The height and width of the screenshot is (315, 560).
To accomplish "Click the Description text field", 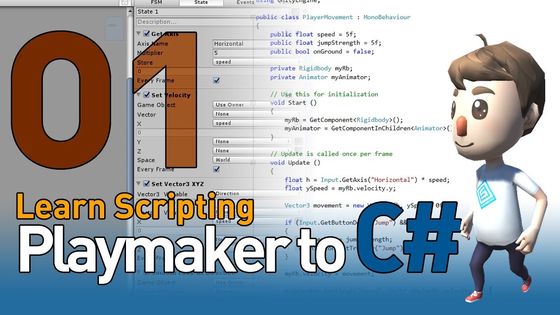I will [x=213, y=22].
